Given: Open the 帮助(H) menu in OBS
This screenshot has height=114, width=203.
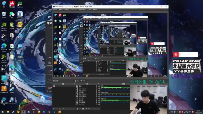Looking at the screenshot, I should [95, 10].
